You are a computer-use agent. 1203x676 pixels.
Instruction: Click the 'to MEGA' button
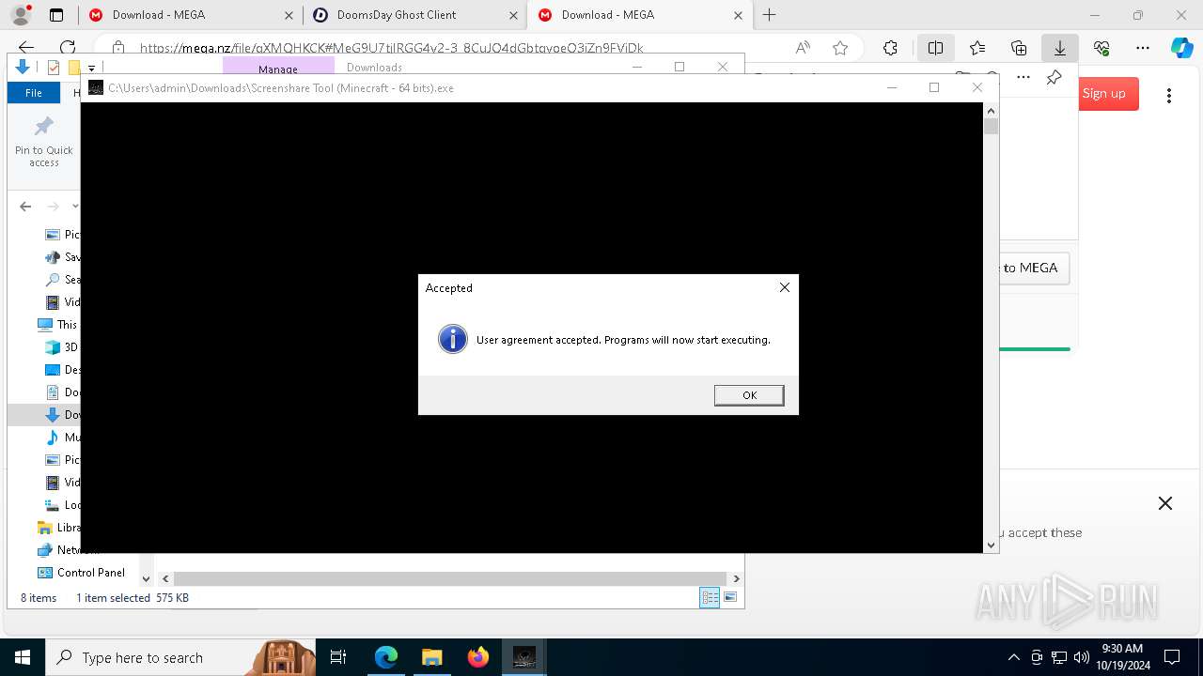1034,269
